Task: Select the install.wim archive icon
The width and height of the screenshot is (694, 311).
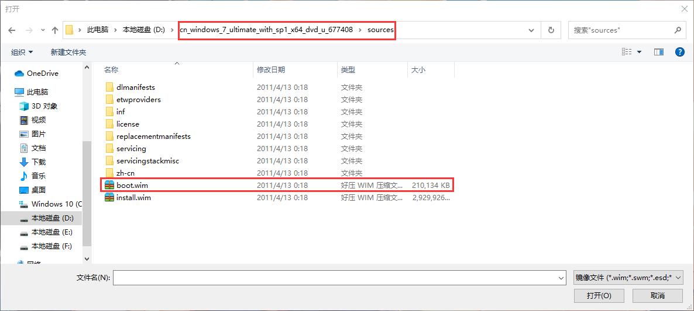Action: click(x=109, y=198)
